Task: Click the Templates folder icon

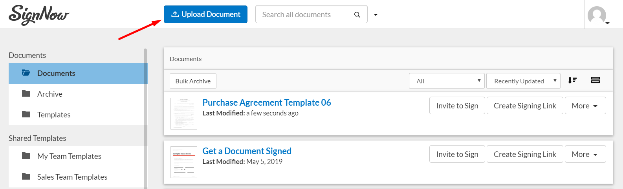Action: click(x=26, y=114)
